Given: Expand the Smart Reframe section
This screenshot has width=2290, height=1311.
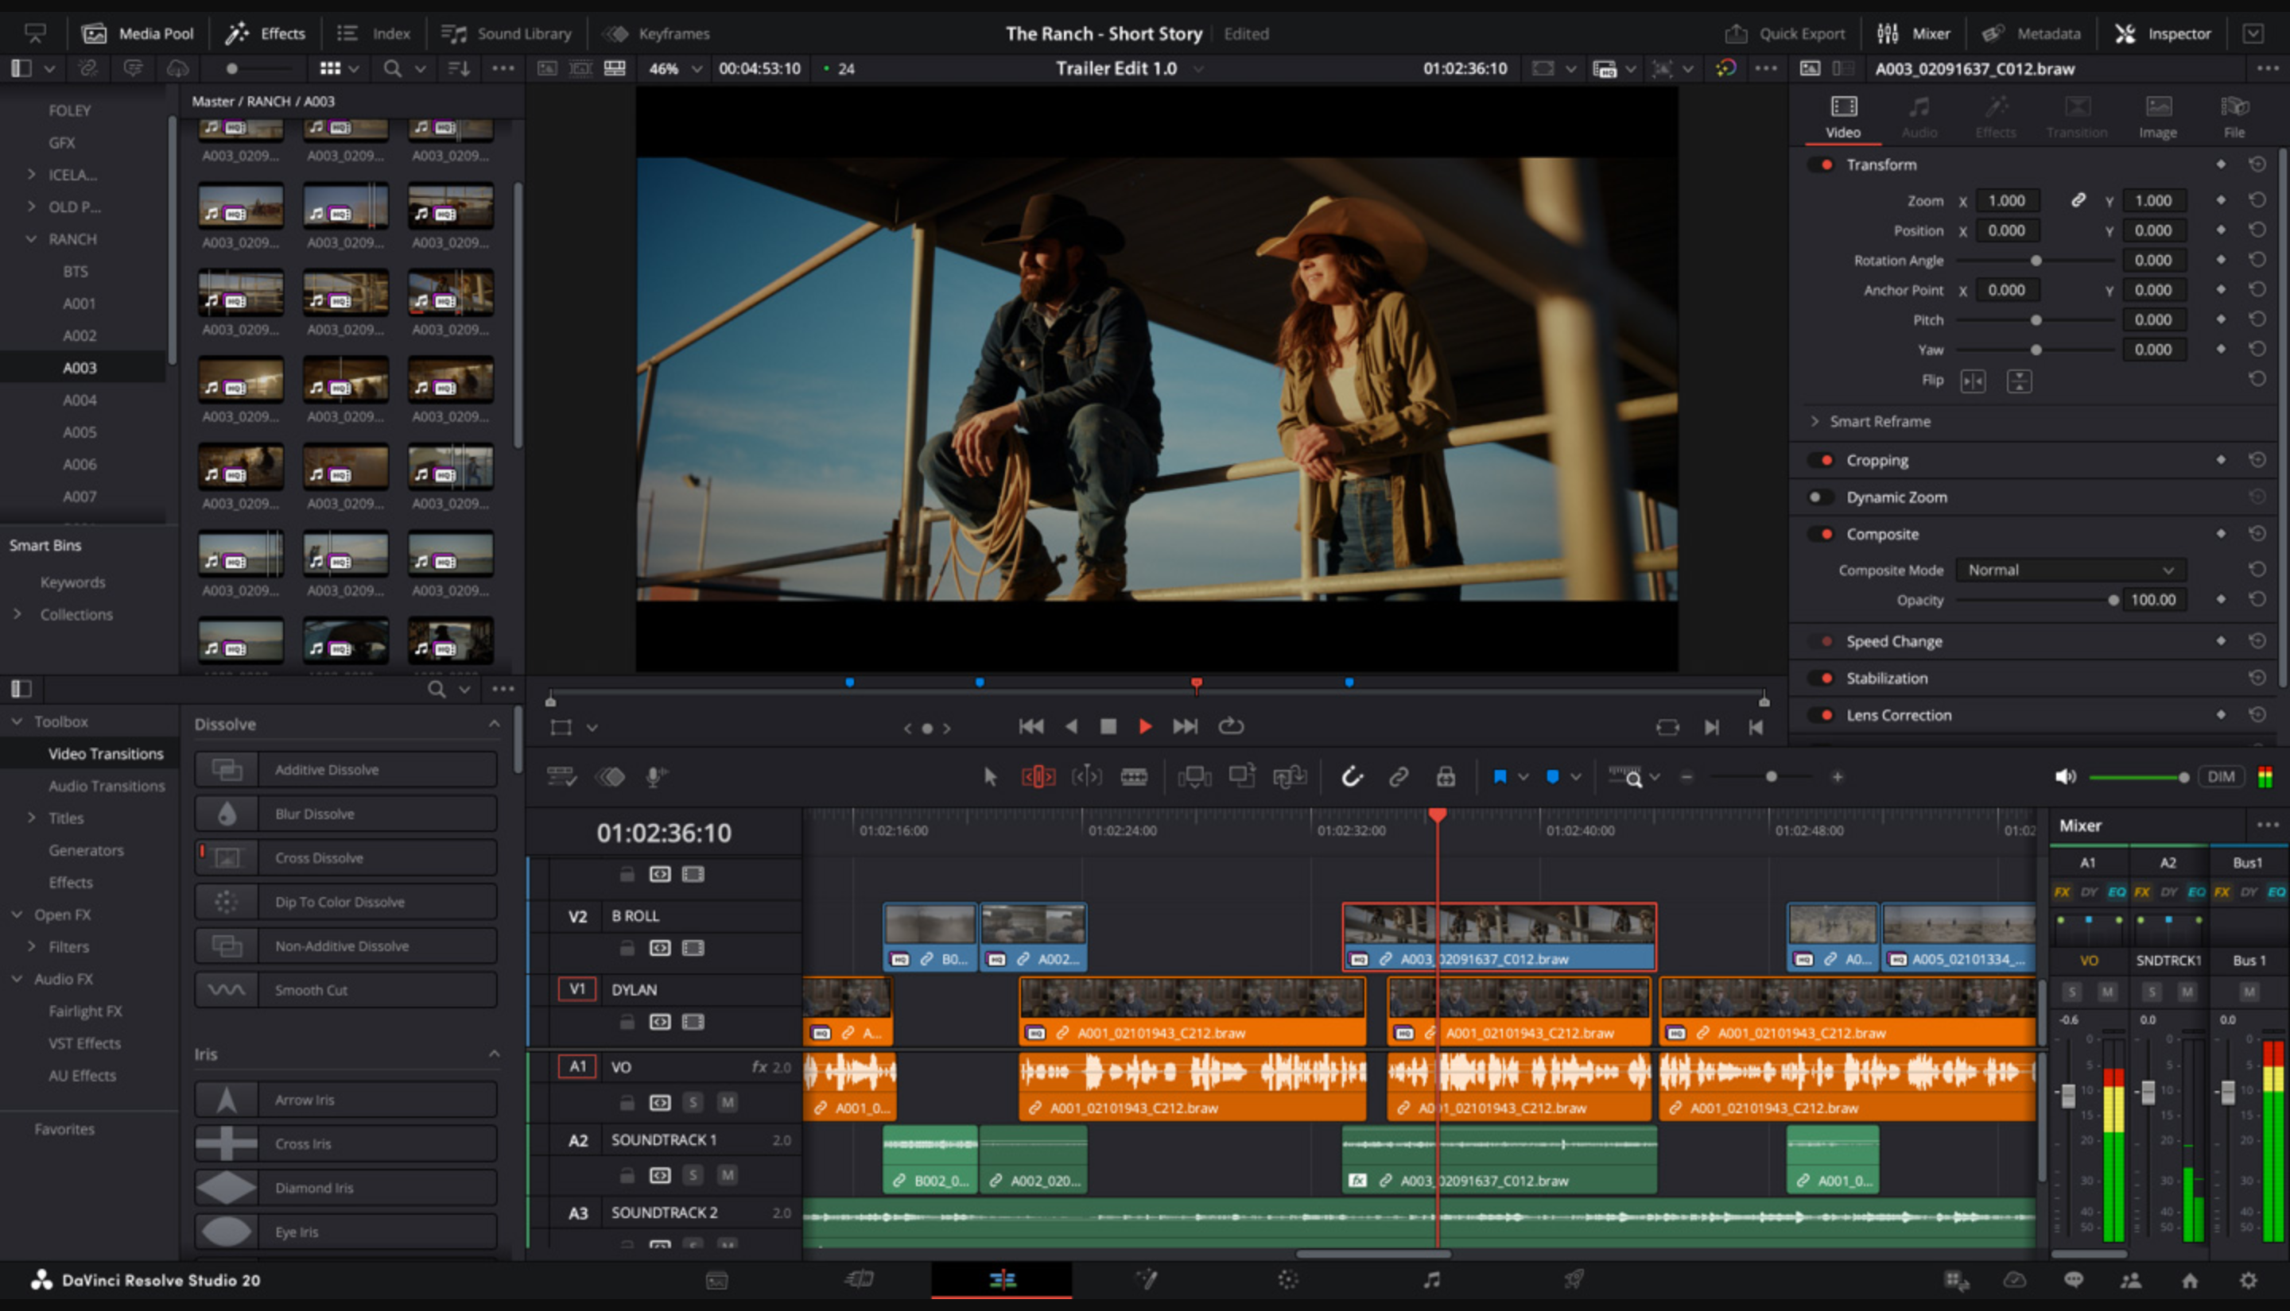Looking at the screenshot, I should click(1815, 421).
